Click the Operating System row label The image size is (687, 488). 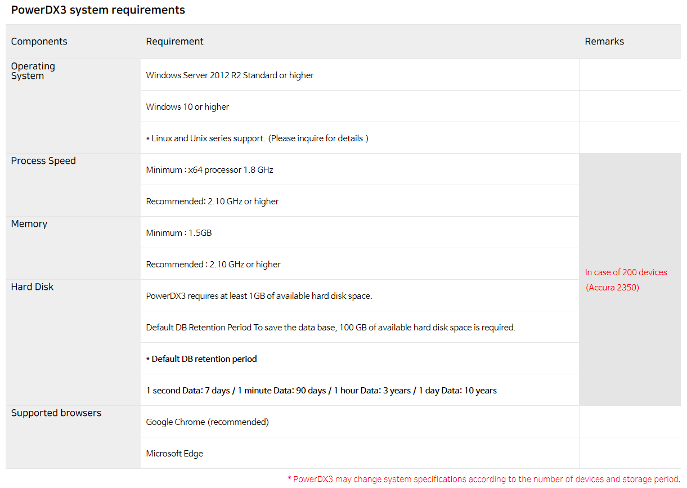tap(33, 71)
